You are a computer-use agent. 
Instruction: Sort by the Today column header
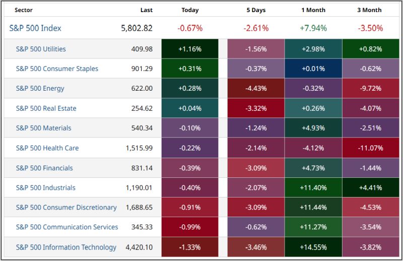(x=190, y=10)
